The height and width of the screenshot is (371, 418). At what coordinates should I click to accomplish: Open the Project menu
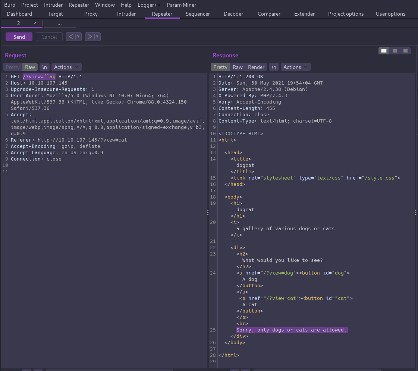pos(29,5)
